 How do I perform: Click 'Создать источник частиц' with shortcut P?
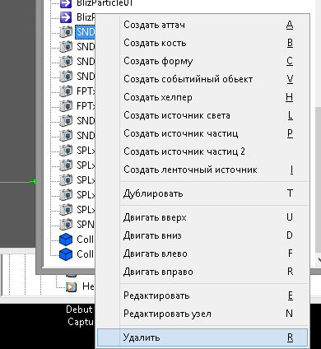click(202, 133)
